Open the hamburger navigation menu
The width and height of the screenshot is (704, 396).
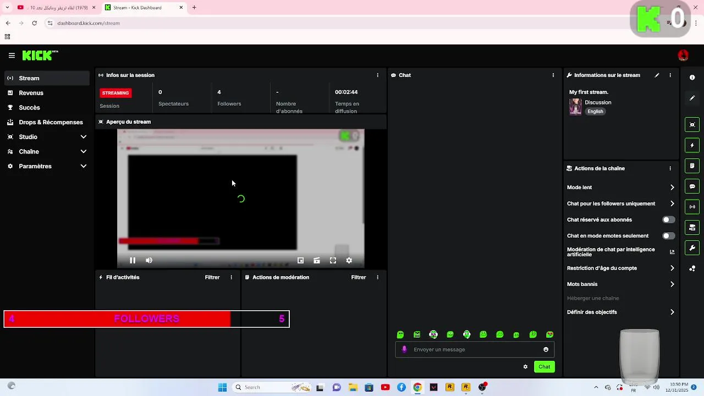(12, 56)
